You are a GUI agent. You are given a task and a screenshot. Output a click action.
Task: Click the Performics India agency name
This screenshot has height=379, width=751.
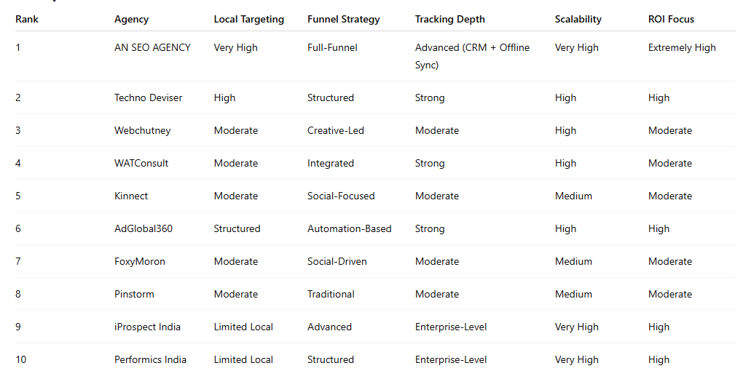pyautogui.click(x=150, y=360)
